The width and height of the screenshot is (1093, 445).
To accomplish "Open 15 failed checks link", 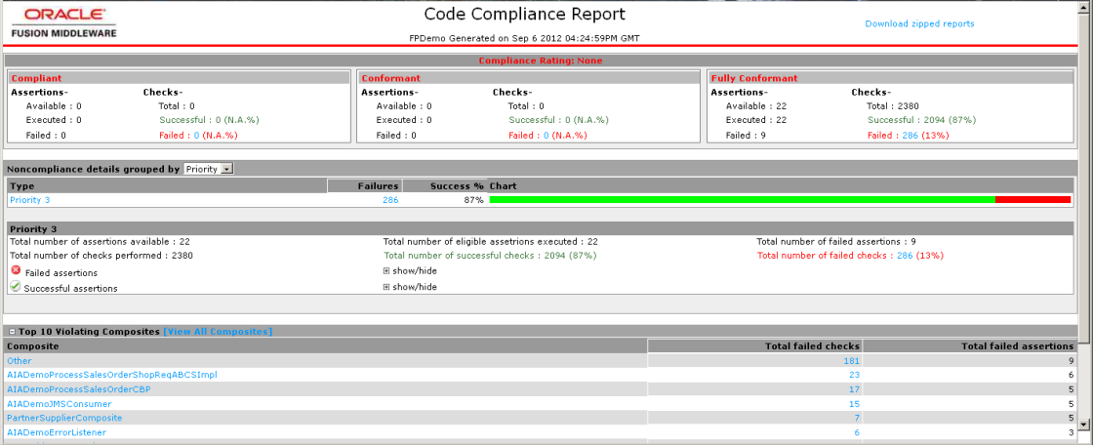I will 855,404.
